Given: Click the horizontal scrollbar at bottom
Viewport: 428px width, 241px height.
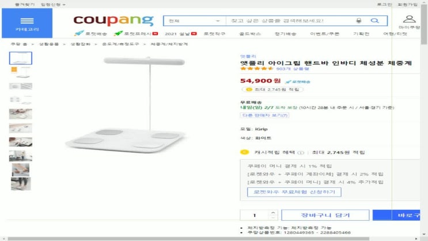Looking at the screenshot, I should coord(188,239).
